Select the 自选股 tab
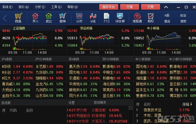This screenshot has height=124, width=196. pyautogui.click(x=6, y=103)
